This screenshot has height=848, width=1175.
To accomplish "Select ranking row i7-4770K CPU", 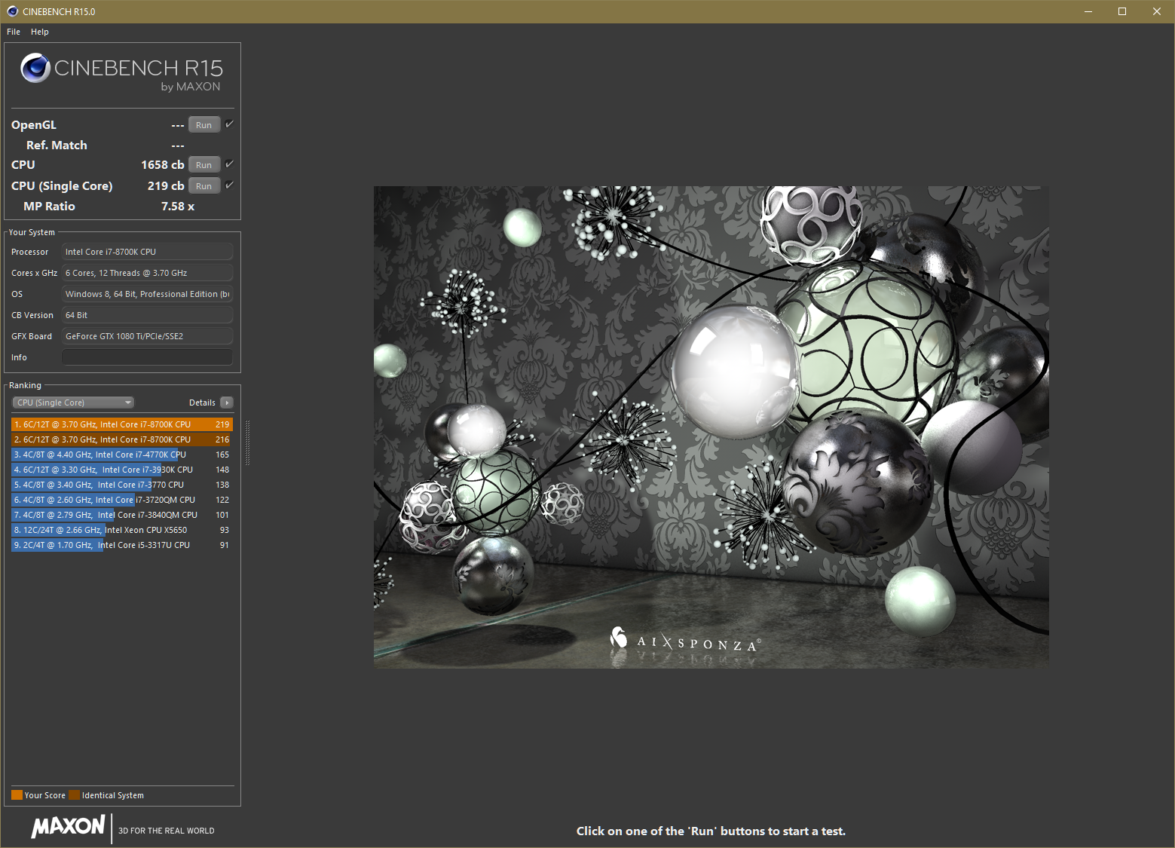I will pyautogui.click(x=122, y=455).
